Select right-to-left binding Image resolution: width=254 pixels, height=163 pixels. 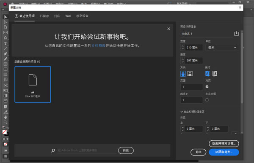coord(215,74)
